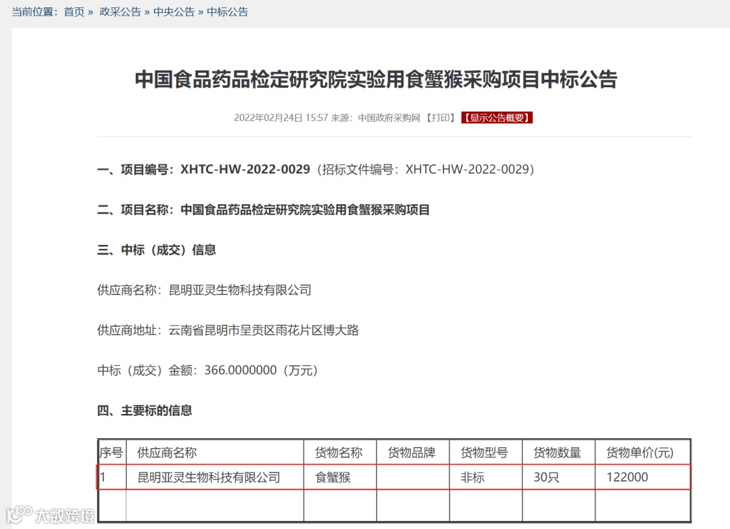730x529 pixels.
Task: Click the 货物数量 table header
Action: (559, 453)
